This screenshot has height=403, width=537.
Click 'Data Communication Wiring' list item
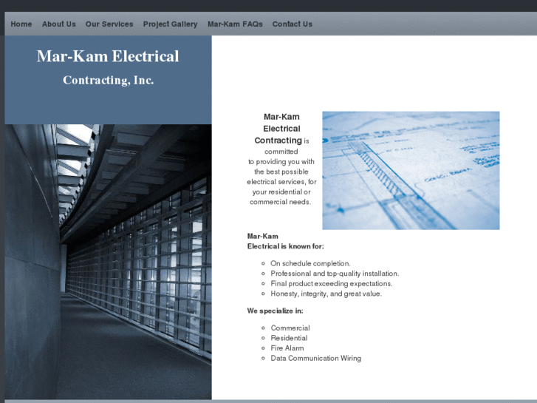(315, 358)
